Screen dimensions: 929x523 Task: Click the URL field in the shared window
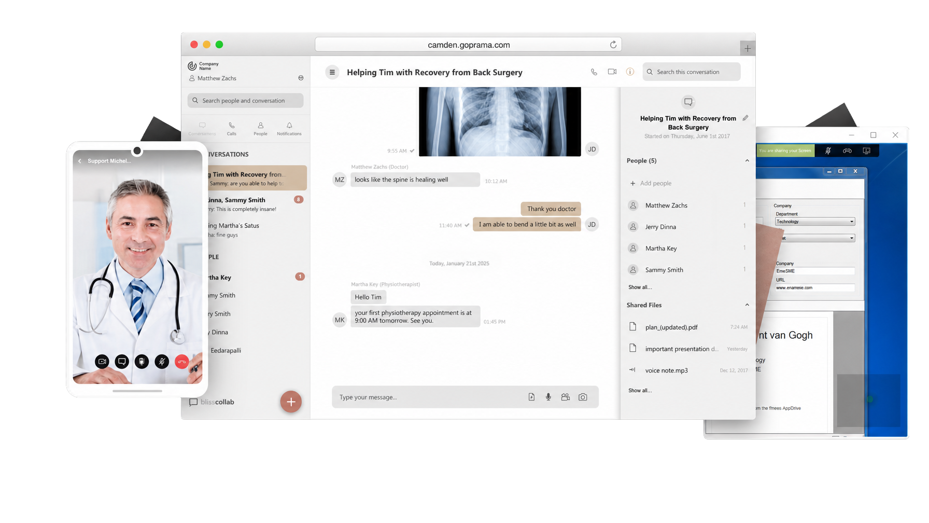pyautogui.click(x=815, y=287)
